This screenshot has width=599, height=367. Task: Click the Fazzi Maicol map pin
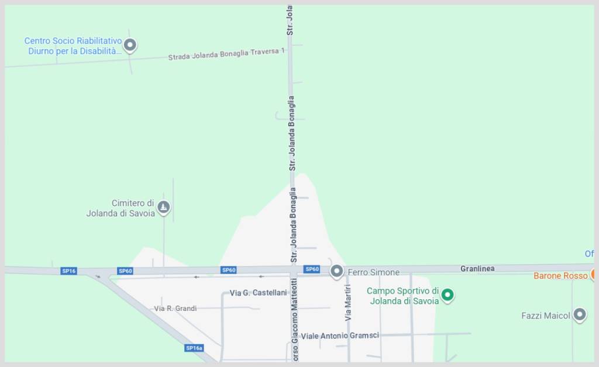point(580,315)
